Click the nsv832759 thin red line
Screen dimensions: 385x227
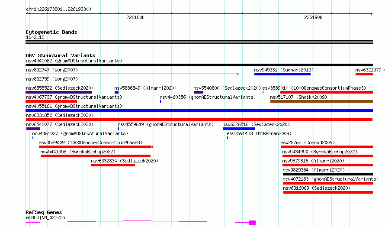point(199,83)
